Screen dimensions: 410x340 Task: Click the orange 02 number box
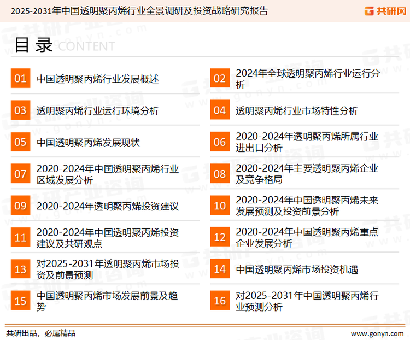[220, 78]
